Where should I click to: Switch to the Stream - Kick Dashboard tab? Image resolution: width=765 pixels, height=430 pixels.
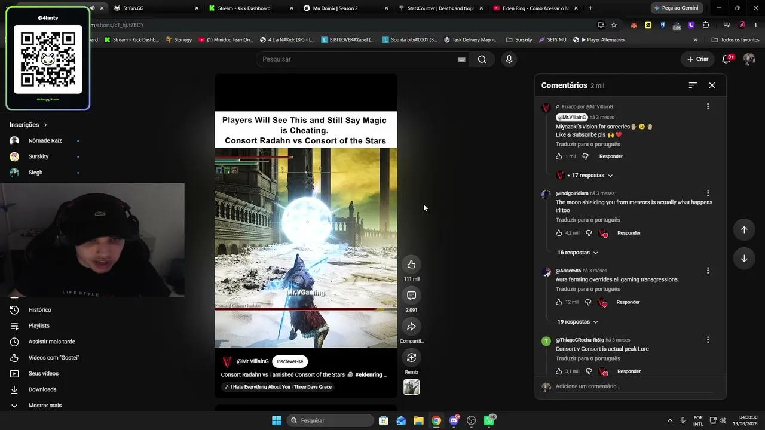[x=250, y=8]
